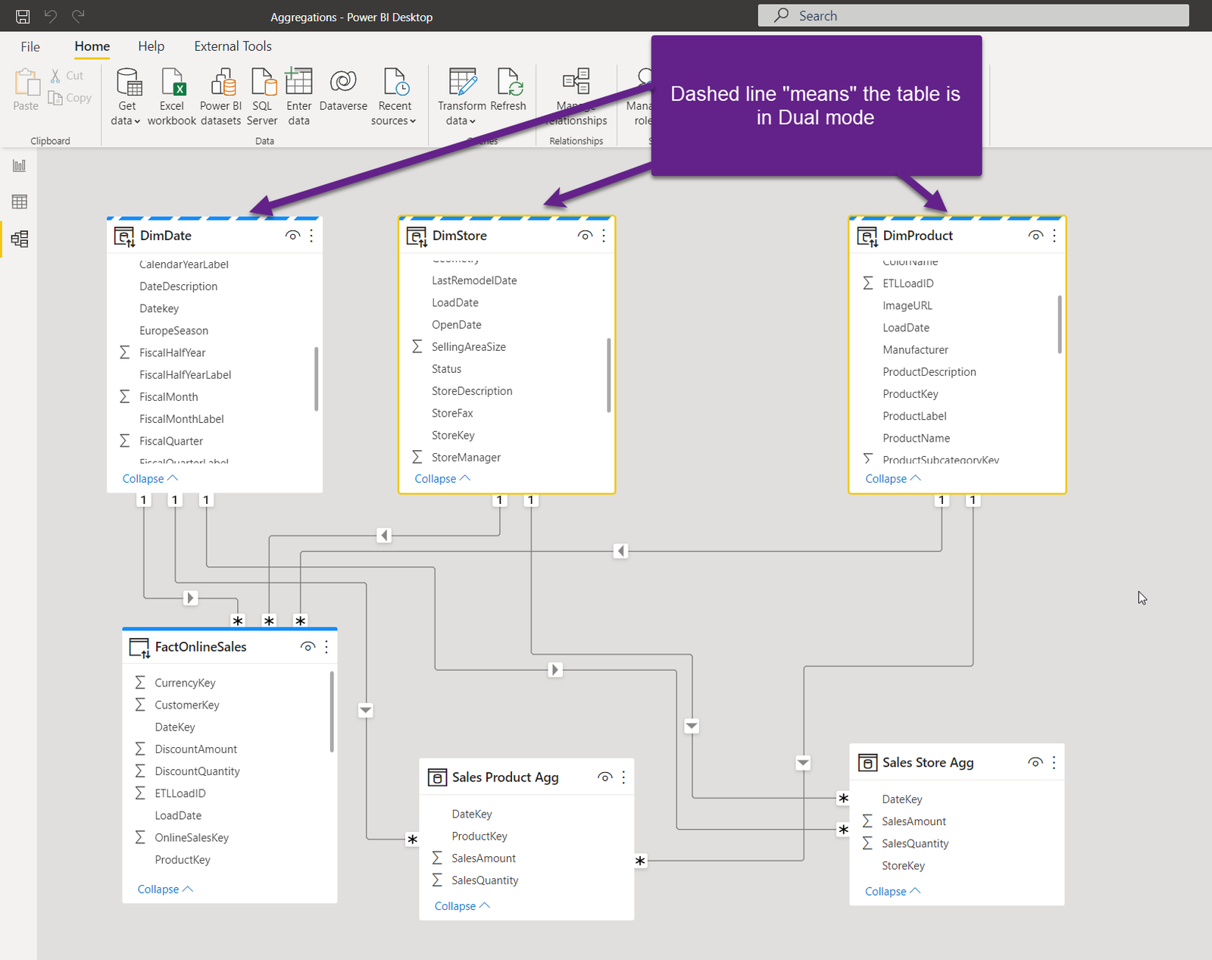Click the Search box
Screen dimensions: 1212x960
click(973, 15)
